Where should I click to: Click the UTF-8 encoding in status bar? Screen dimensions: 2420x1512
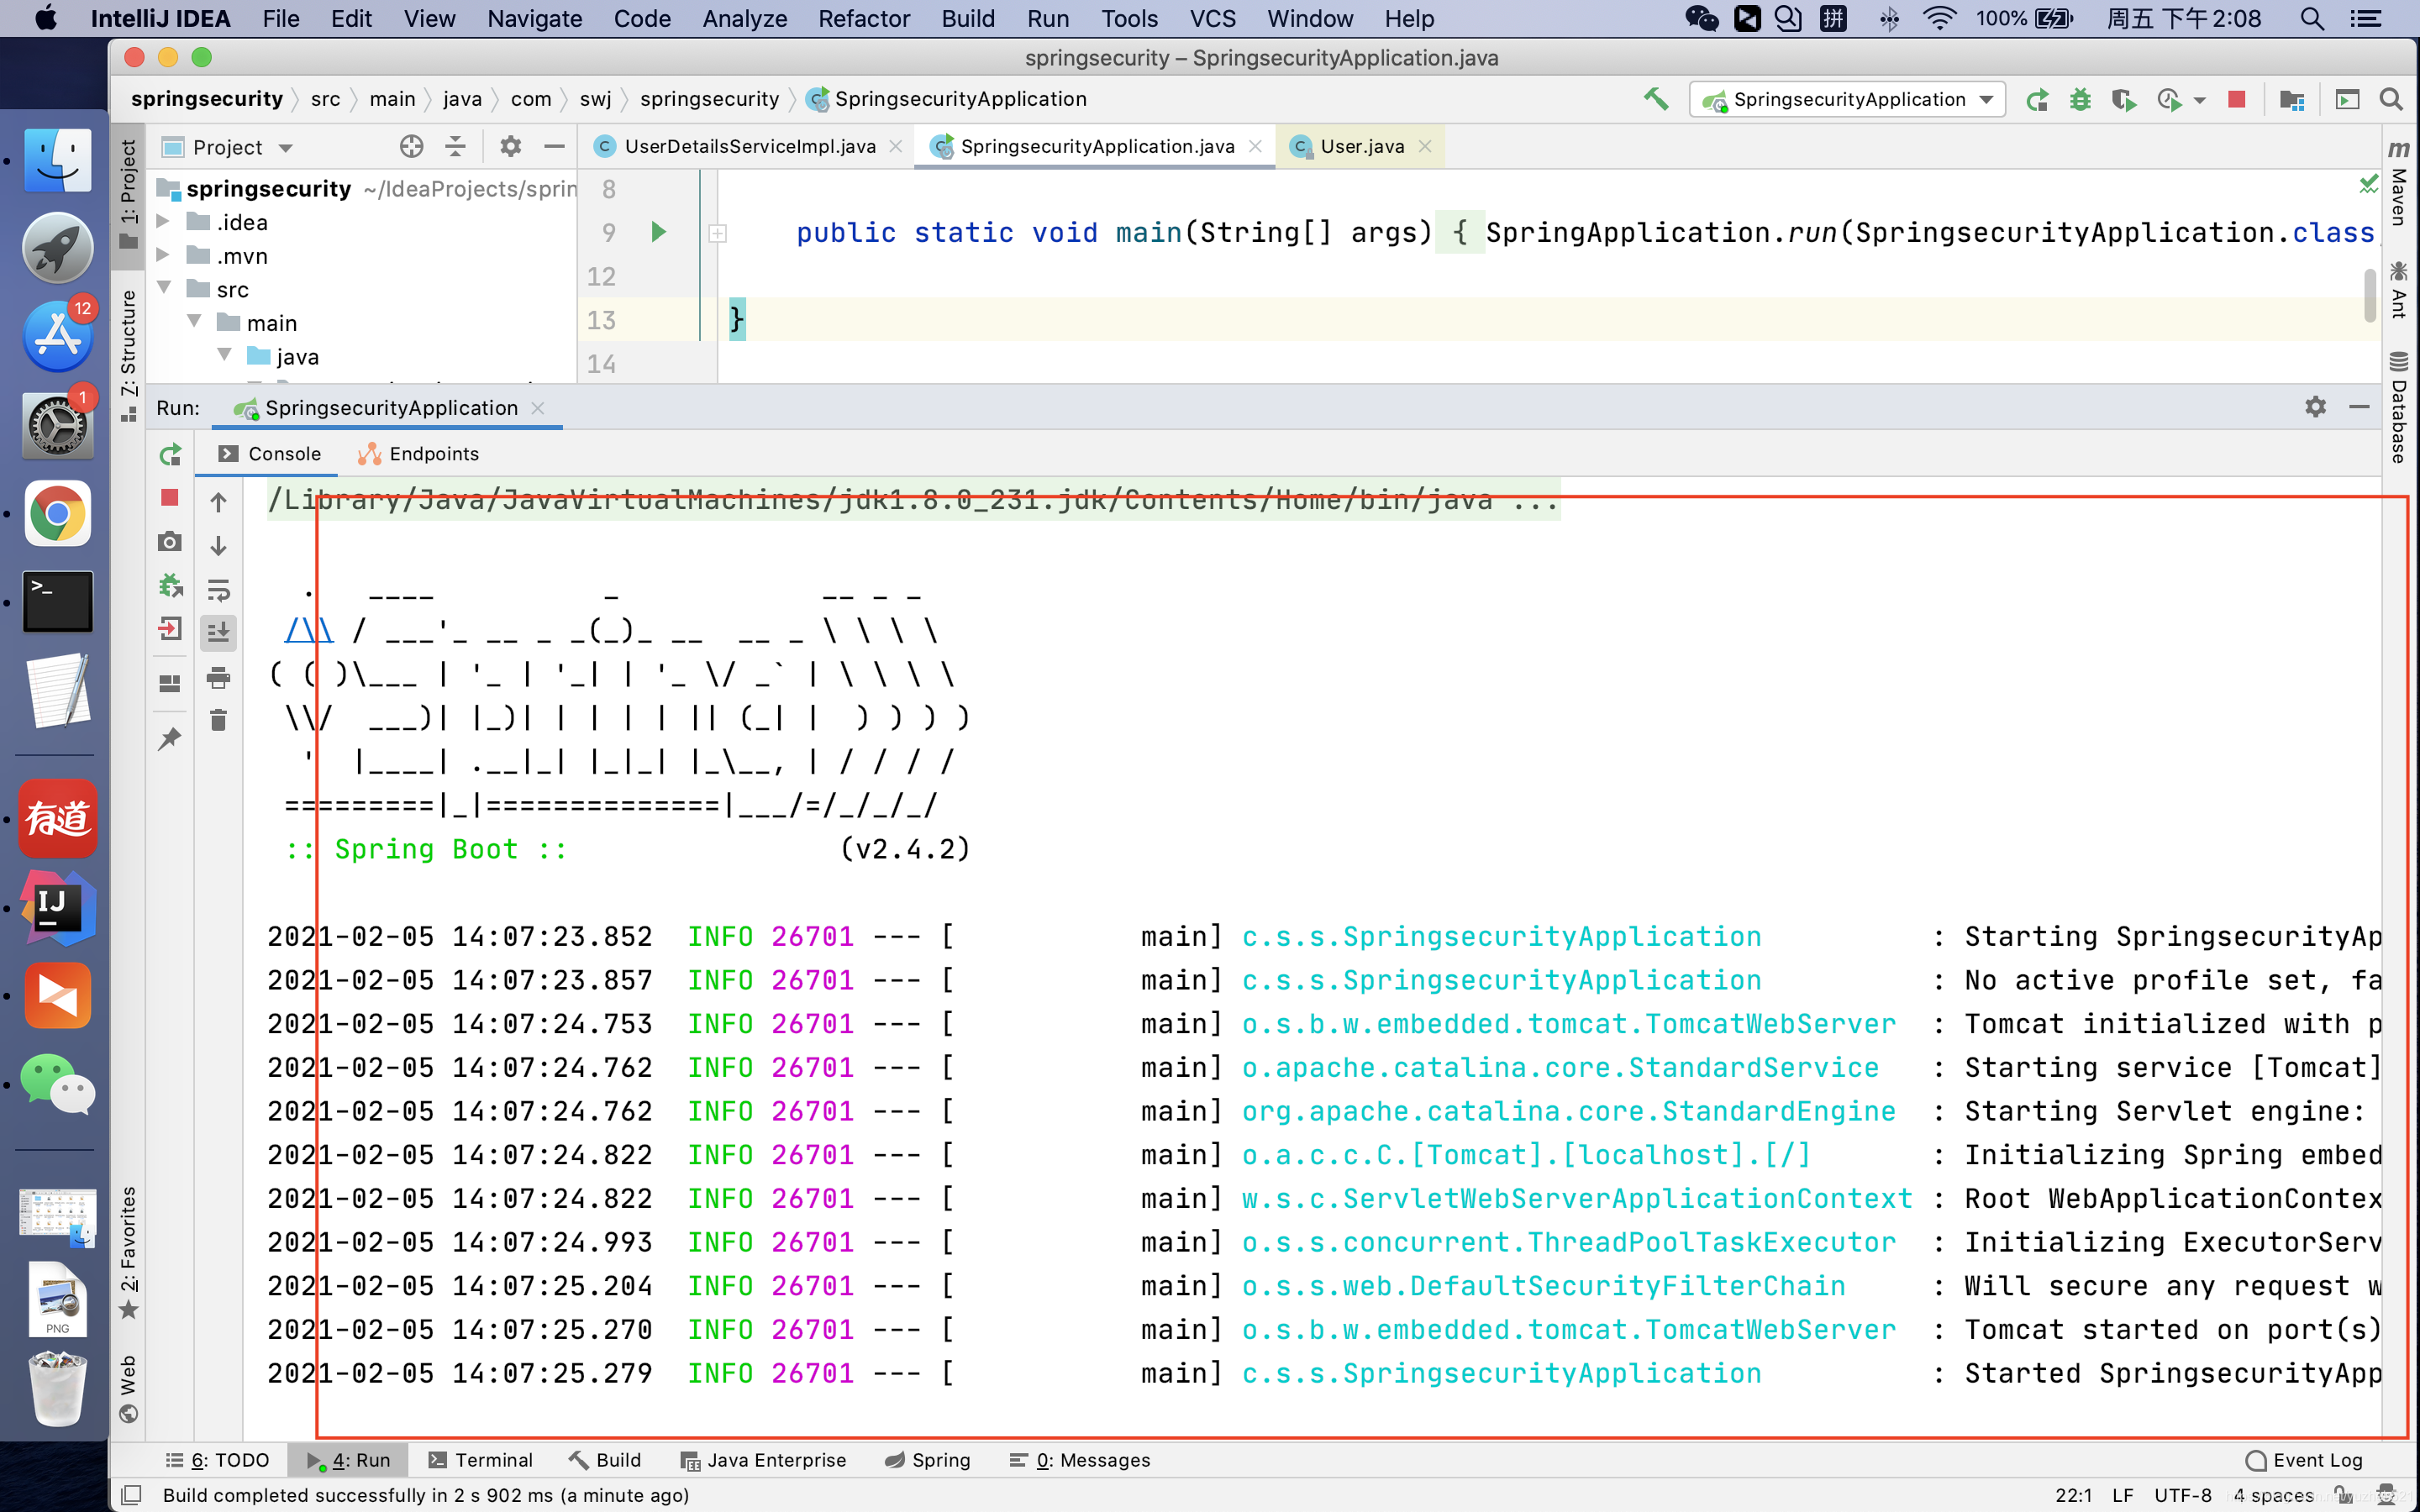pyautogui.click(x=2182, y=1495)
